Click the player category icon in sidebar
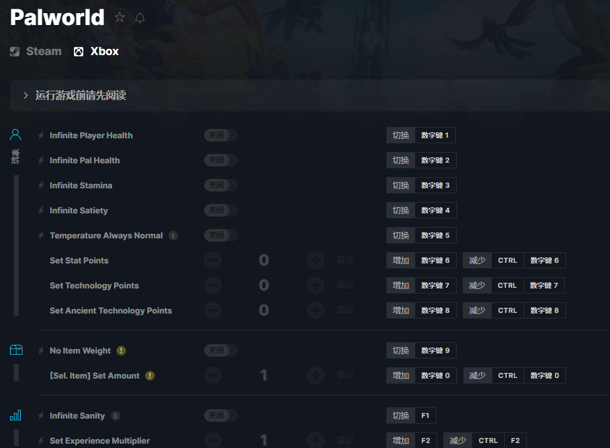Image resolution: width=610 pixels, height=448 pixels. tap(16, 135)
